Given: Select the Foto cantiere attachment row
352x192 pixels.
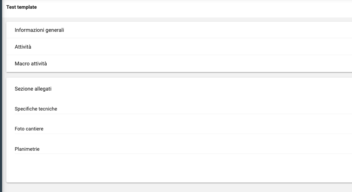Looking at the screenshot, I should (29, 129).
